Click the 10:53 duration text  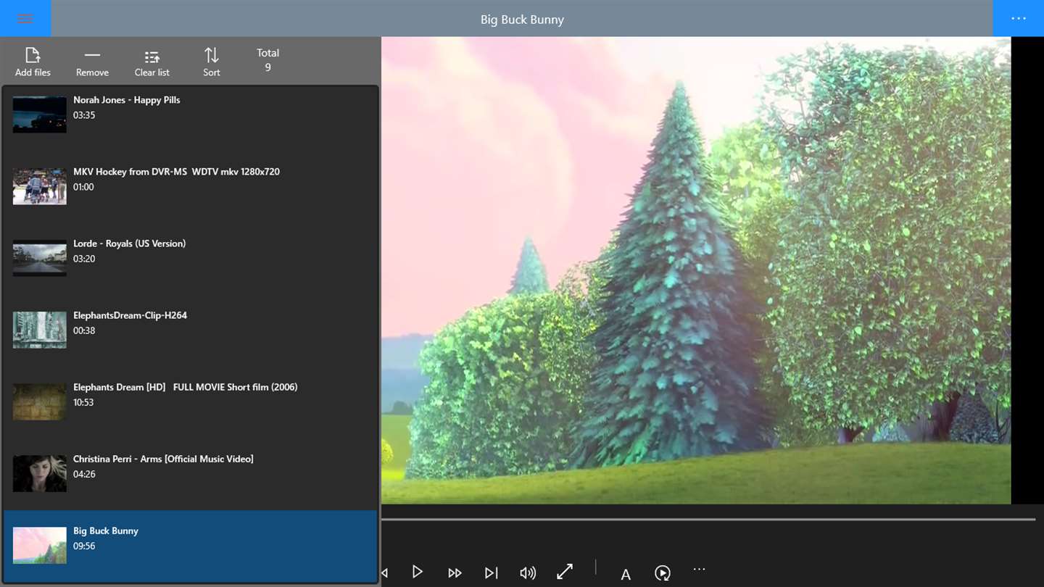83,402
